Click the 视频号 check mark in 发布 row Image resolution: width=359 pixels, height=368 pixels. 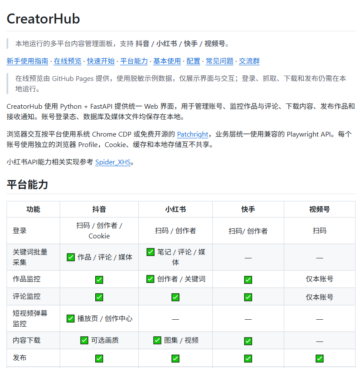[x=319, y=358]
